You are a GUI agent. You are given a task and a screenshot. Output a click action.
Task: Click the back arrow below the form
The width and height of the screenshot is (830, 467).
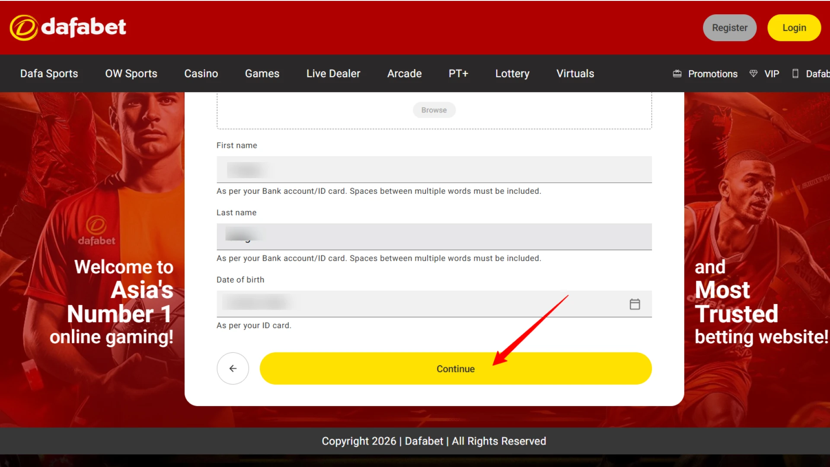(x=233, y=368)
